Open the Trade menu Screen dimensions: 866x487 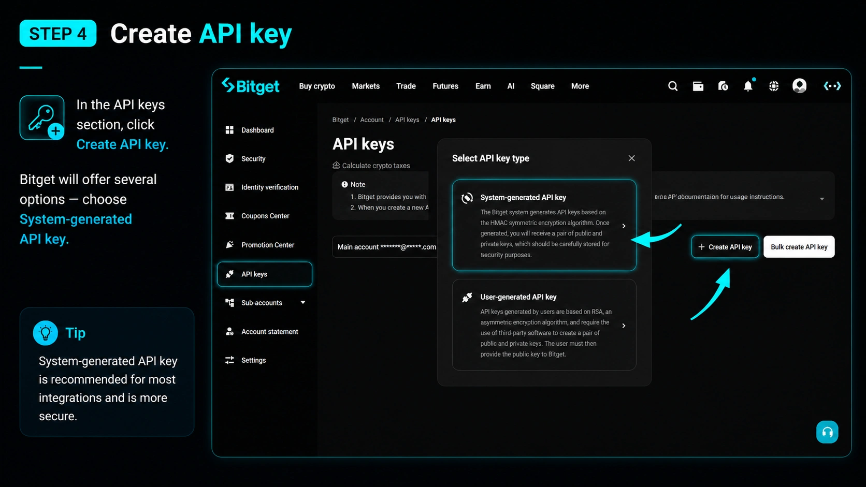[406, 86]
